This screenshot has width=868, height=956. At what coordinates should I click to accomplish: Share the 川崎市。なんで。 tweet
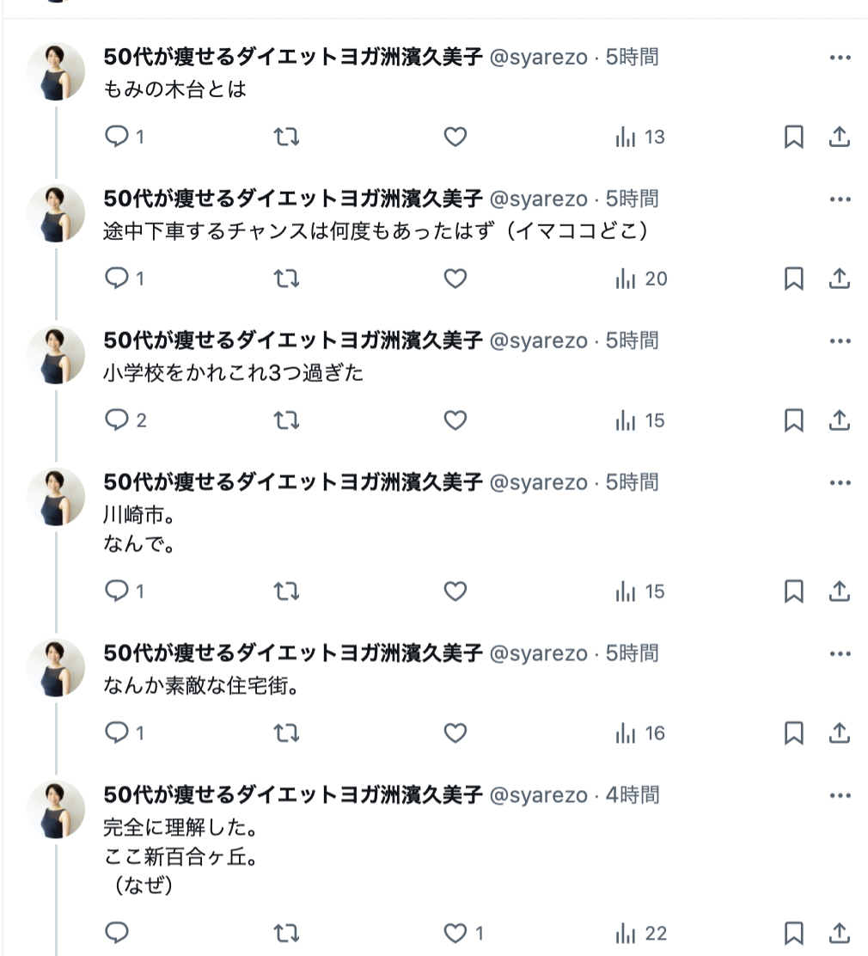[x=840, y=591]
